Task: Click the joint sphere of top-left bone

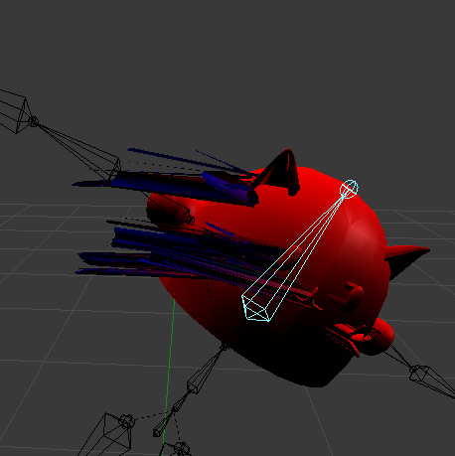Action: 33,121
